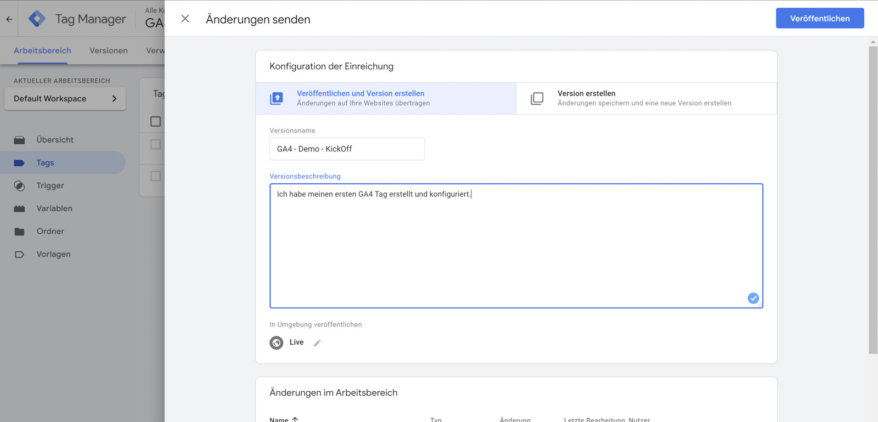Toggle the second tag row checkbox
Viewport: 878px width, 422px height.
coord(156,176)
